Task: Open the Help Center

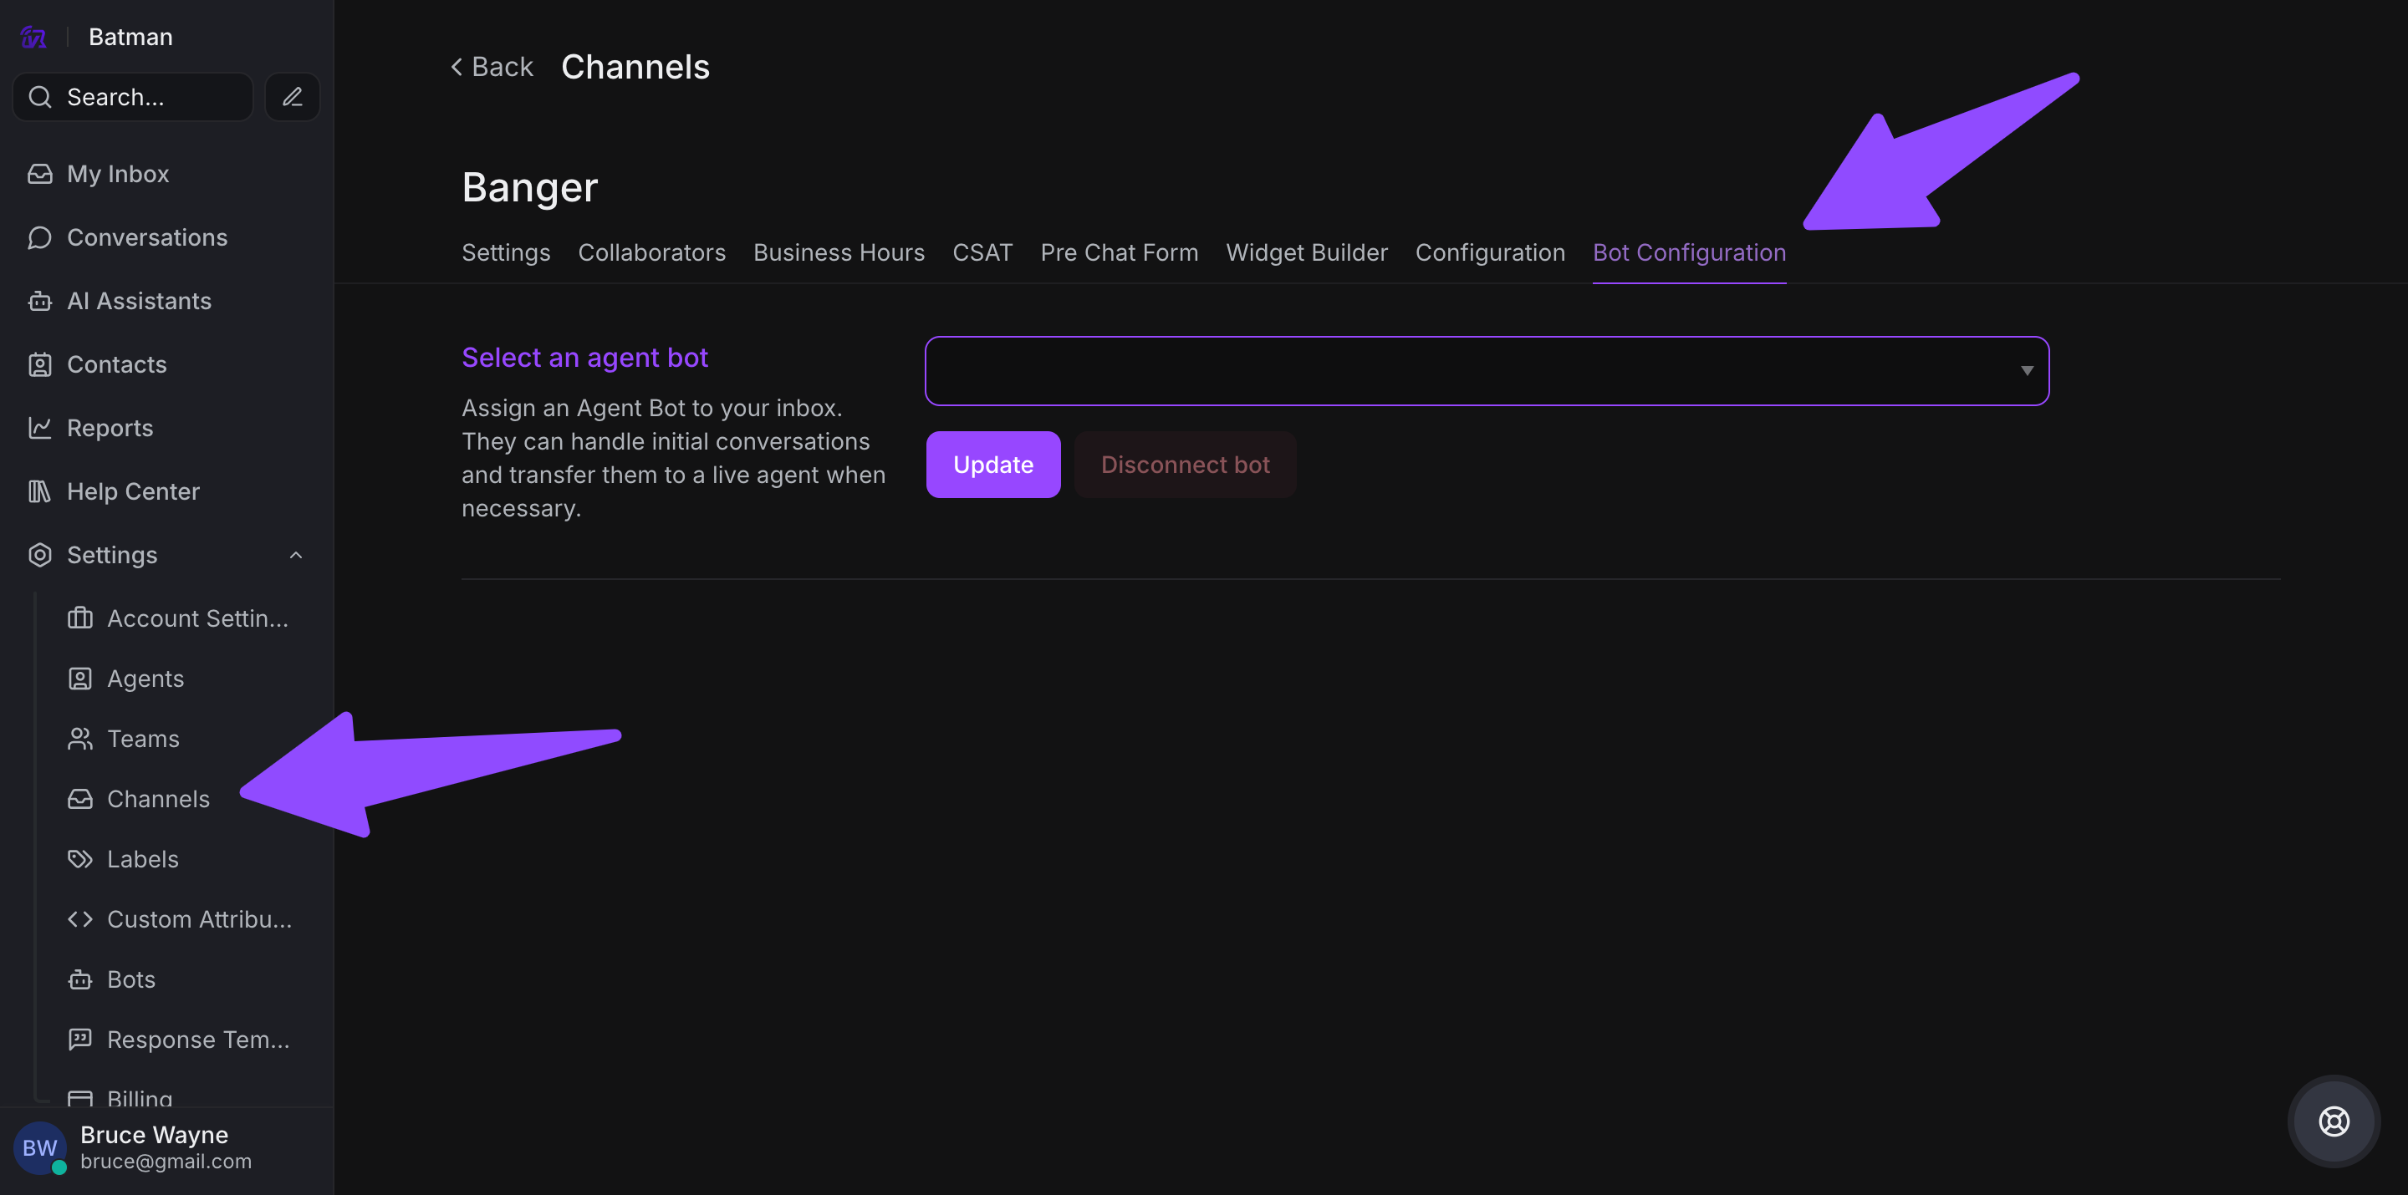Action: tap(133, 491)
